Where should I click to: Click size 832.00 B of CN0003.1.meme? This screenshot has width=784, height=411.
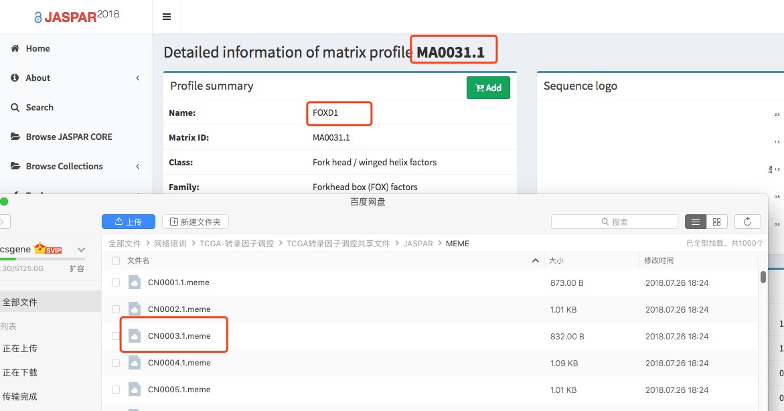[567, 337]
